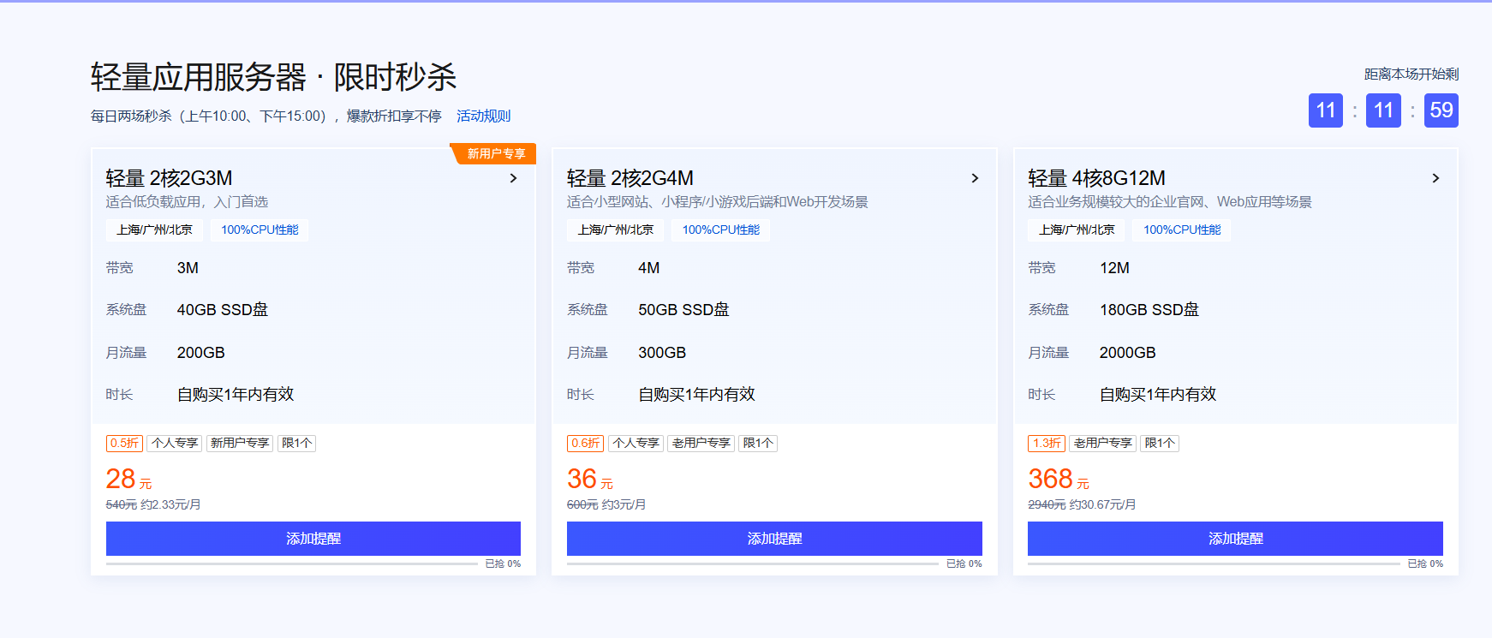Image resolution: width=1492 pixels, height=638 pixels.
Task: Click the countdown seconds box showing 59
Action: click(x=1441, y=110)
